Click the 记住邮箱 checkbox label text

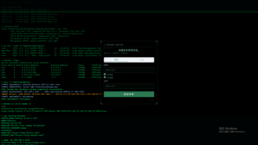[x=110, y=78]
